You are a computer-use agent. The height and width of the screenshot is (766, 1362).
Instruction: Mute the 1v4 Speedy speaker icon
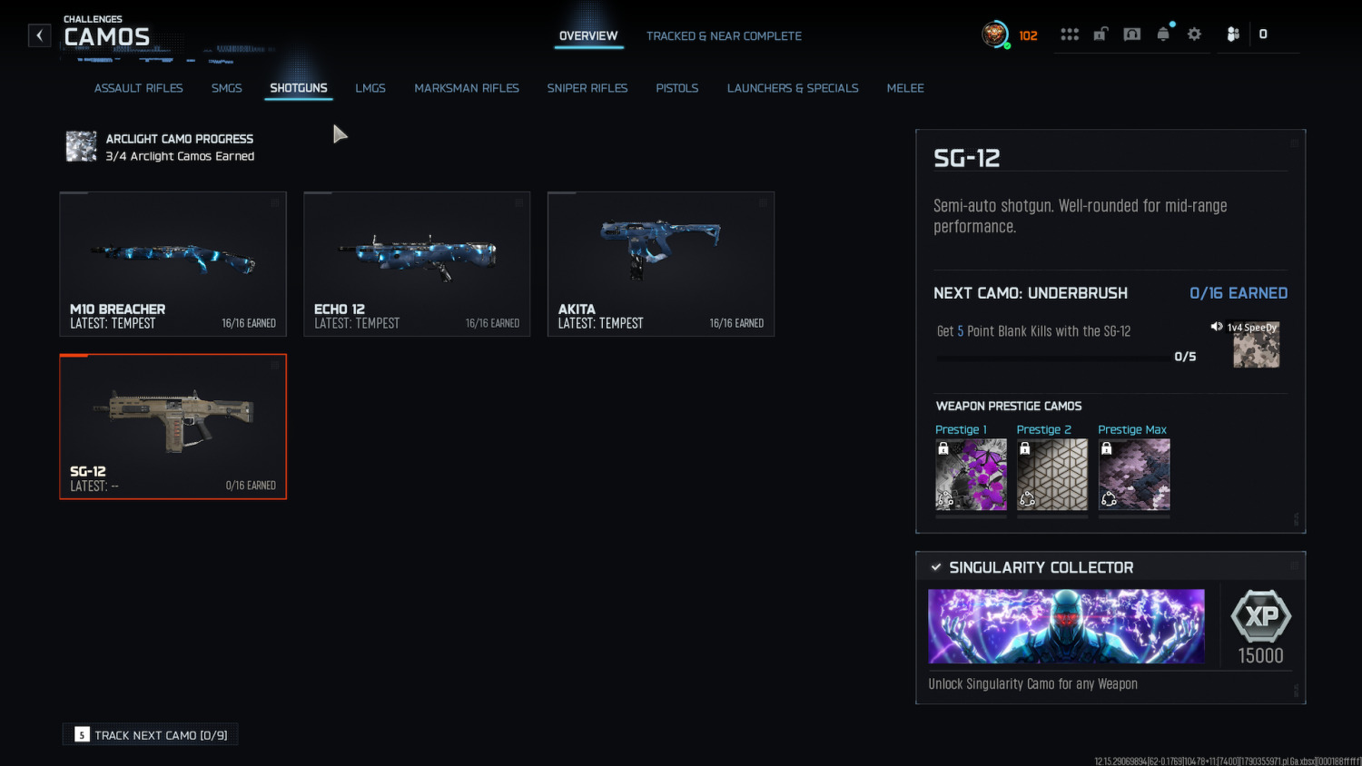[x=1216, y=327]
